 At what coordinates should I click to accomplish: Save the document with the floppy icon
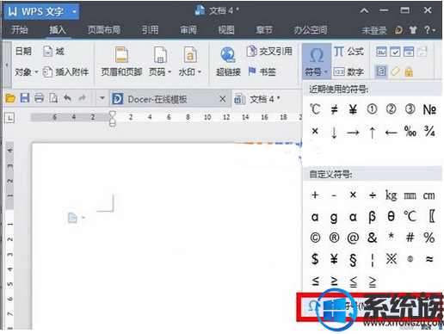[25, 98]
